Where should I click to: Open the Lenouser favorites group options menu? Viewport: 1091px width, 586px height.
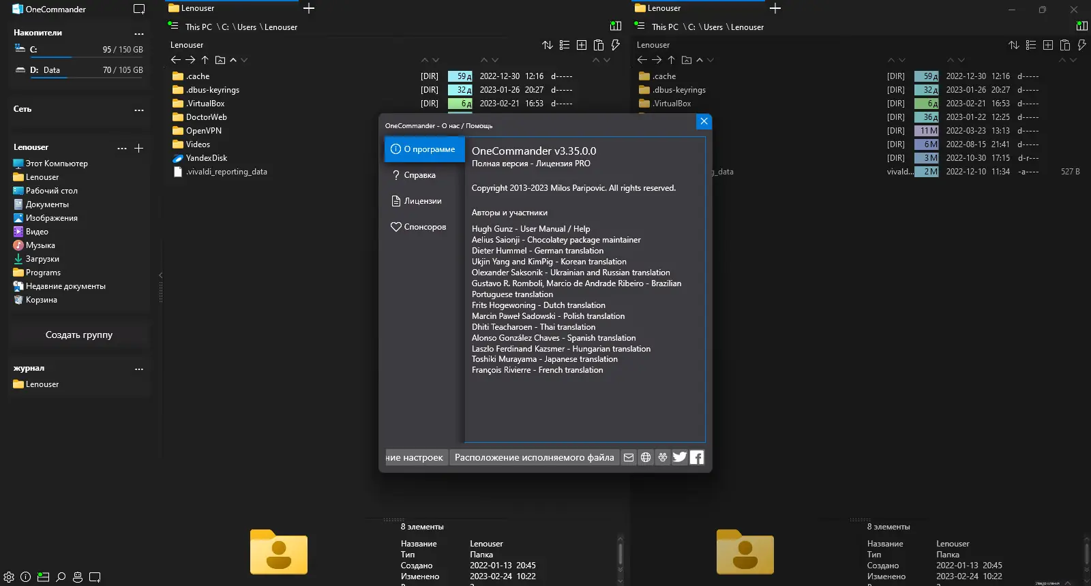pyautogui.click(x=122, y=148)
